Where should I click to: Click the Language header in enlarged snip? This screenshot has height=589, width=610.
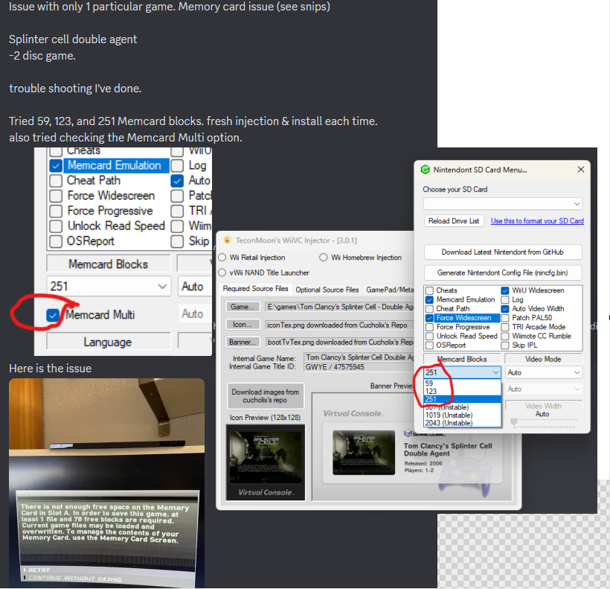pyautogui.click(x=108, y=342)
